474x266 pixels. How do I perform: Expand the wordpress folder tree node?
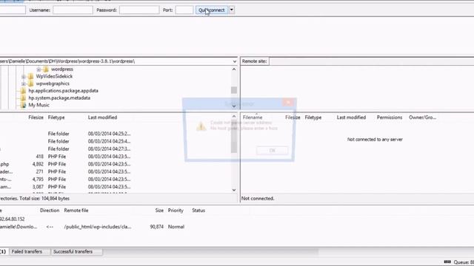[x=39, y=69]
